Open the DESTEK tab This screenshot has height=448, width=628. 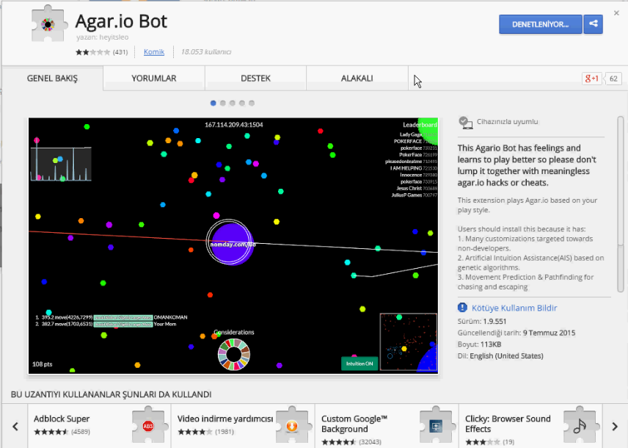(x=255, y=78)
